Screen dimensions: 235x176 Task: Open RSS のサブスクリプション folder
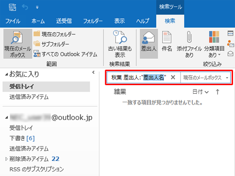point(37,169)
